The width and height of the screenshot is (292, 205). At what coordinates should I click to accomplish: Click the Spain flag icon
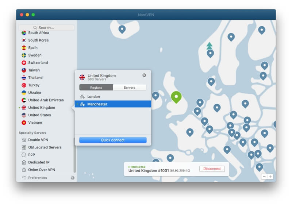24,48
